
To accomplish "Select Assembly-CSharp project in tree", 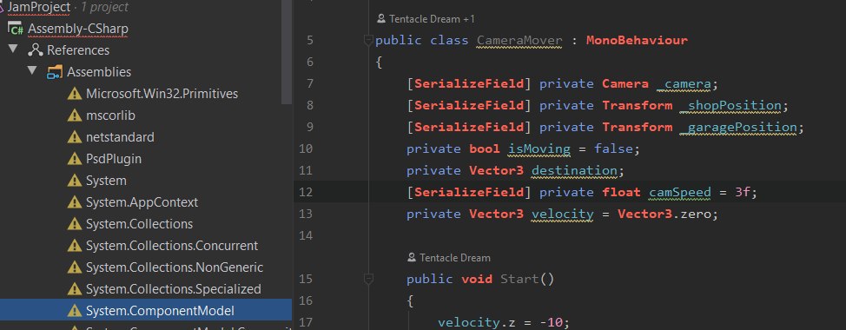I will pyautogui.click(x=78, y=28).
